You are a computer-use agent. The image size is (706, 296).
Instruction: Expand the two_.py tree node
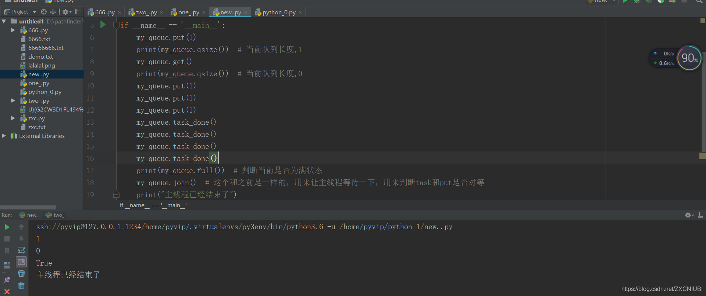13,101
